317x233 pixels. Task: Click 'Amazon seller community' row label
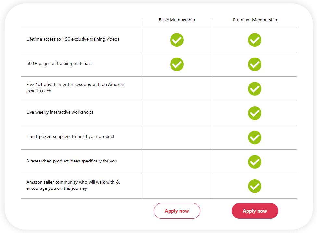[73, 185]
